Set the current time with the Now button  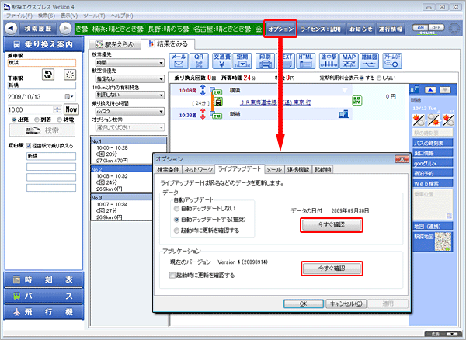pyautogui.click(x=71, y=109)
